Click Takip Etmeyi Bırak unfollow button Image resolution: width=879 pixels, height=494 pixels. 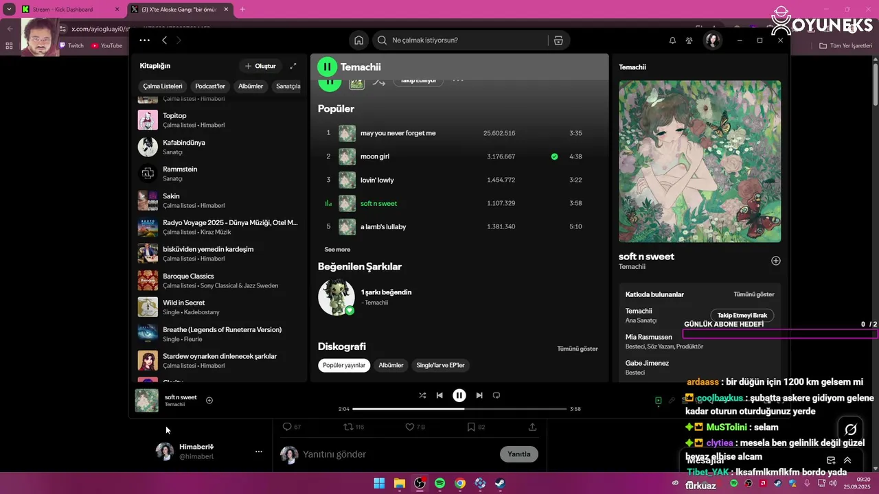pyautogui.click(x=742, y=315)
